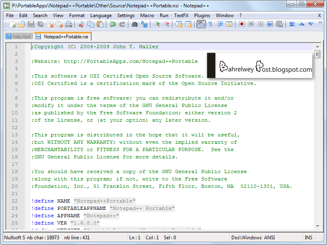
Task: Click scrollbar up arrow
Action: (x=318, y=47)
